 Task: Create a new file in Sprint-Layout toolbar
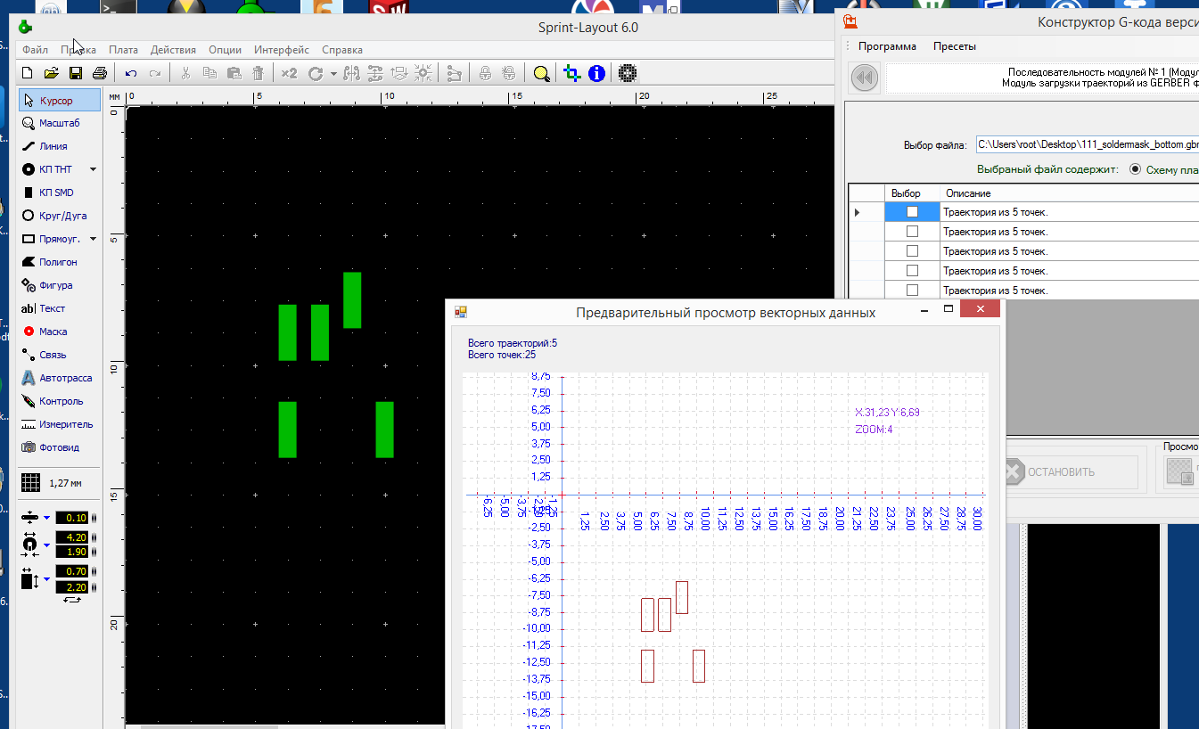(x=28, y=73)
